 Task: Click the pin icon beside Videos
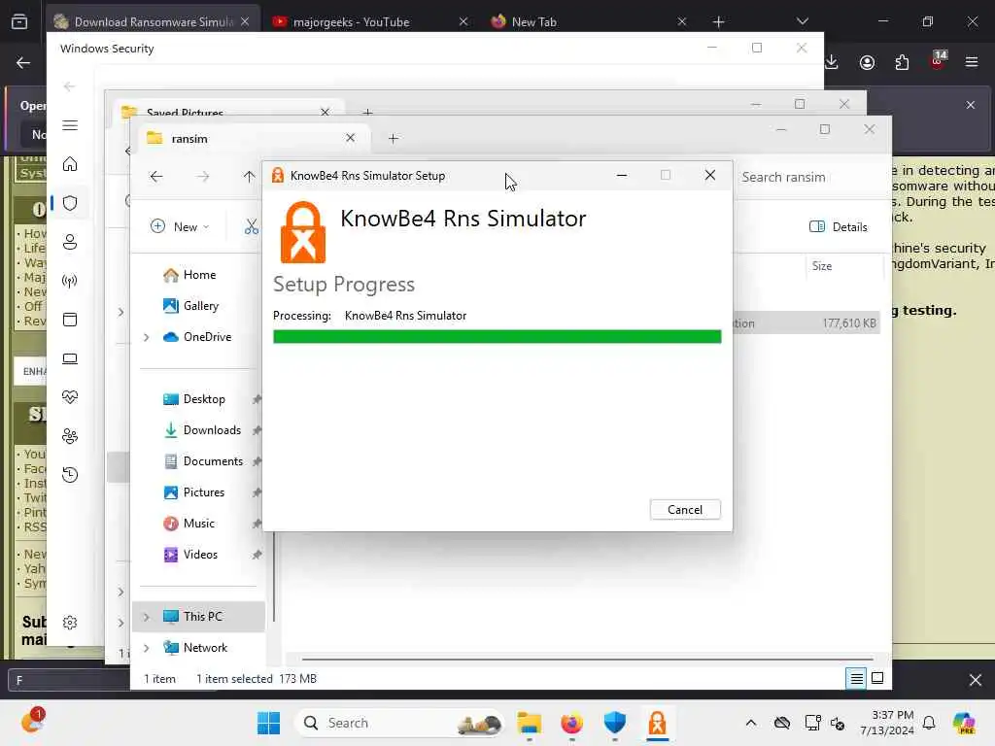(257, 555)
